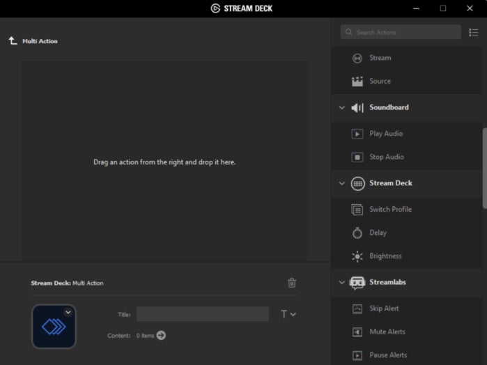Image resolution: width=487 pixels, height=365 pixels.
Task: Click the '0 items' content text
Action: 145,336
